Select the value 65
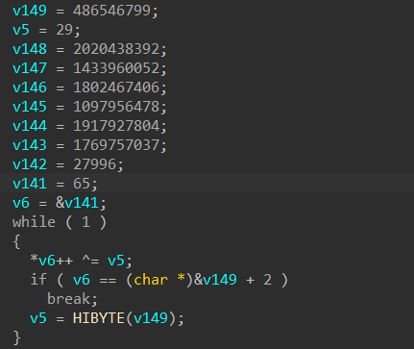This screenshot has height=349, width=414. coord(82,184)
